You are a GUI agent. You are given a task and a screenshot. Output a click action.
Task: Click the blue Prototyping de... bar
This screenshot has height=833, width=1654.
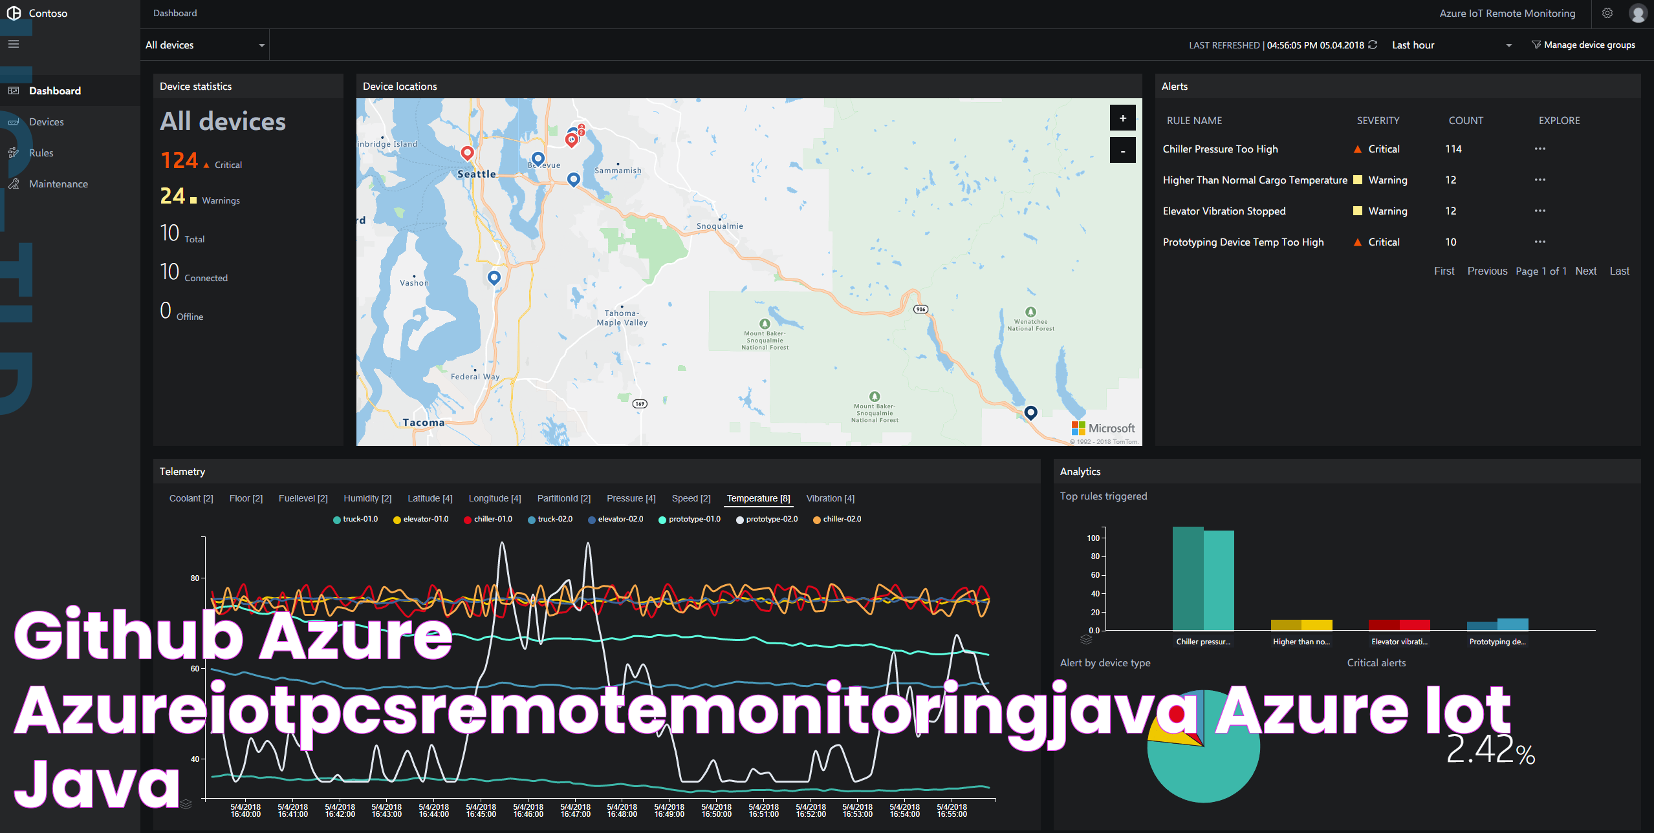click(x=1497, y=624)
